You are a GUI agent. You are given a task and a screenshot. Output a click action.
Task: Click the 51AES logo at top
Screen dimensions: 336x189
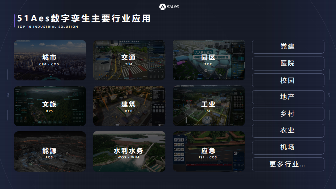pos(169,7)
